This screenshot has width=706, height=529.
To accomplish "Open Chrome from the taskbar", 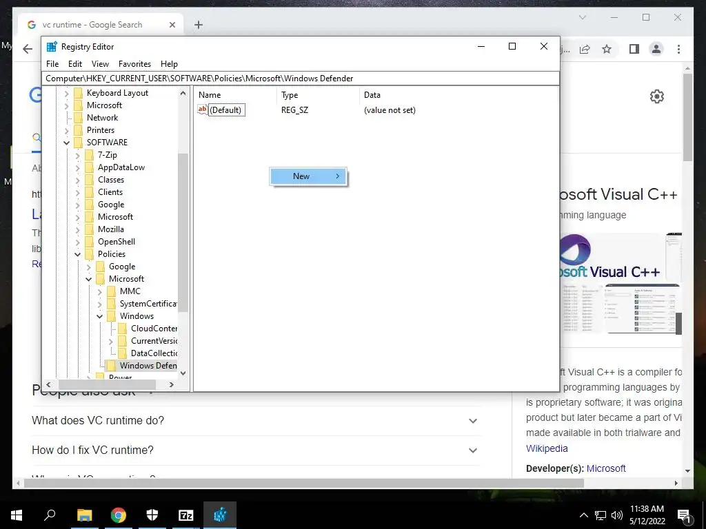I will point(118,515).
